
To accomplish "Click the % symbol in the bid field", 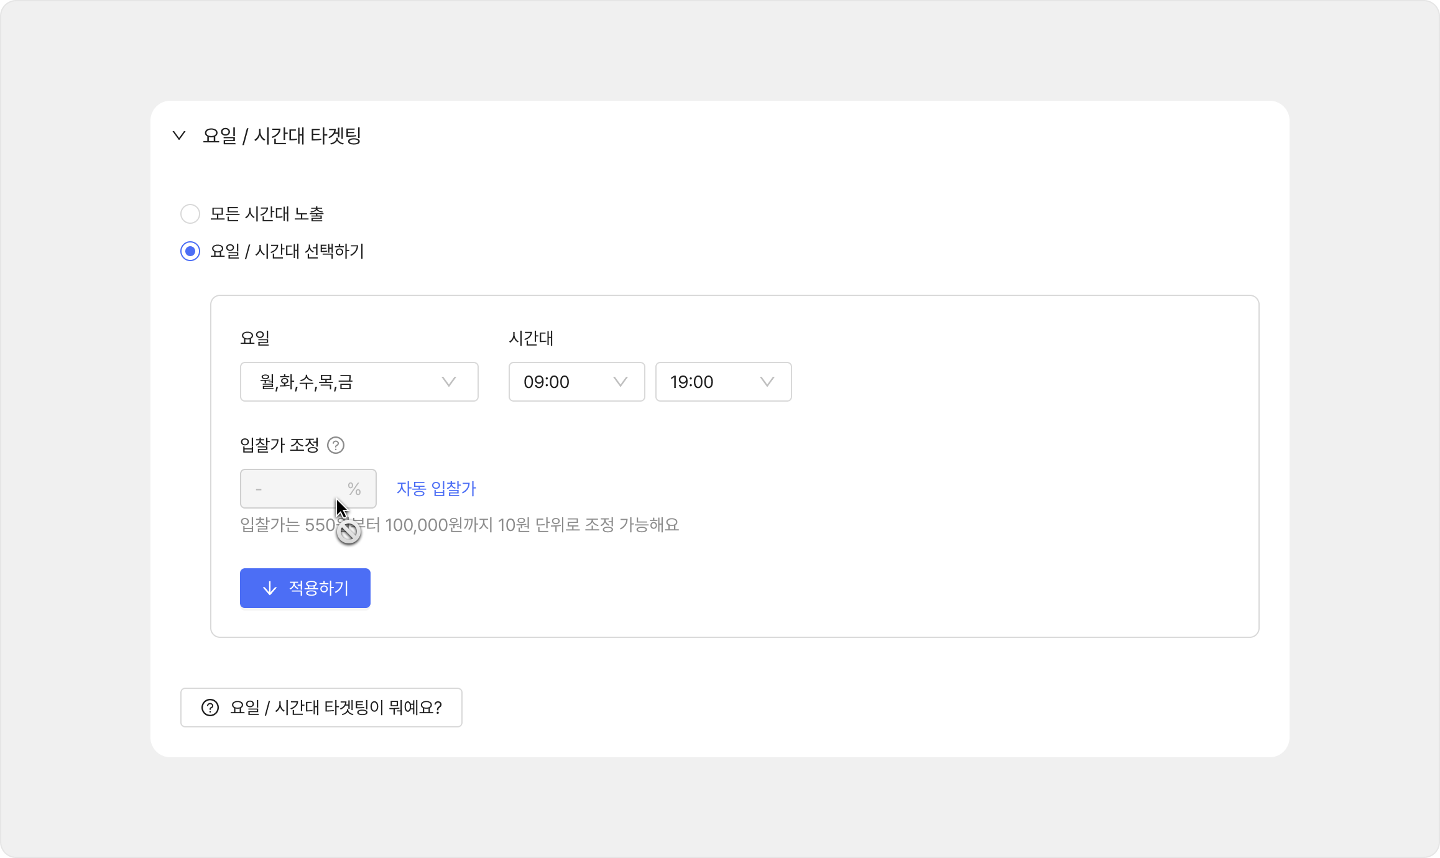I will pyautogui.click(x=354, y=489).
